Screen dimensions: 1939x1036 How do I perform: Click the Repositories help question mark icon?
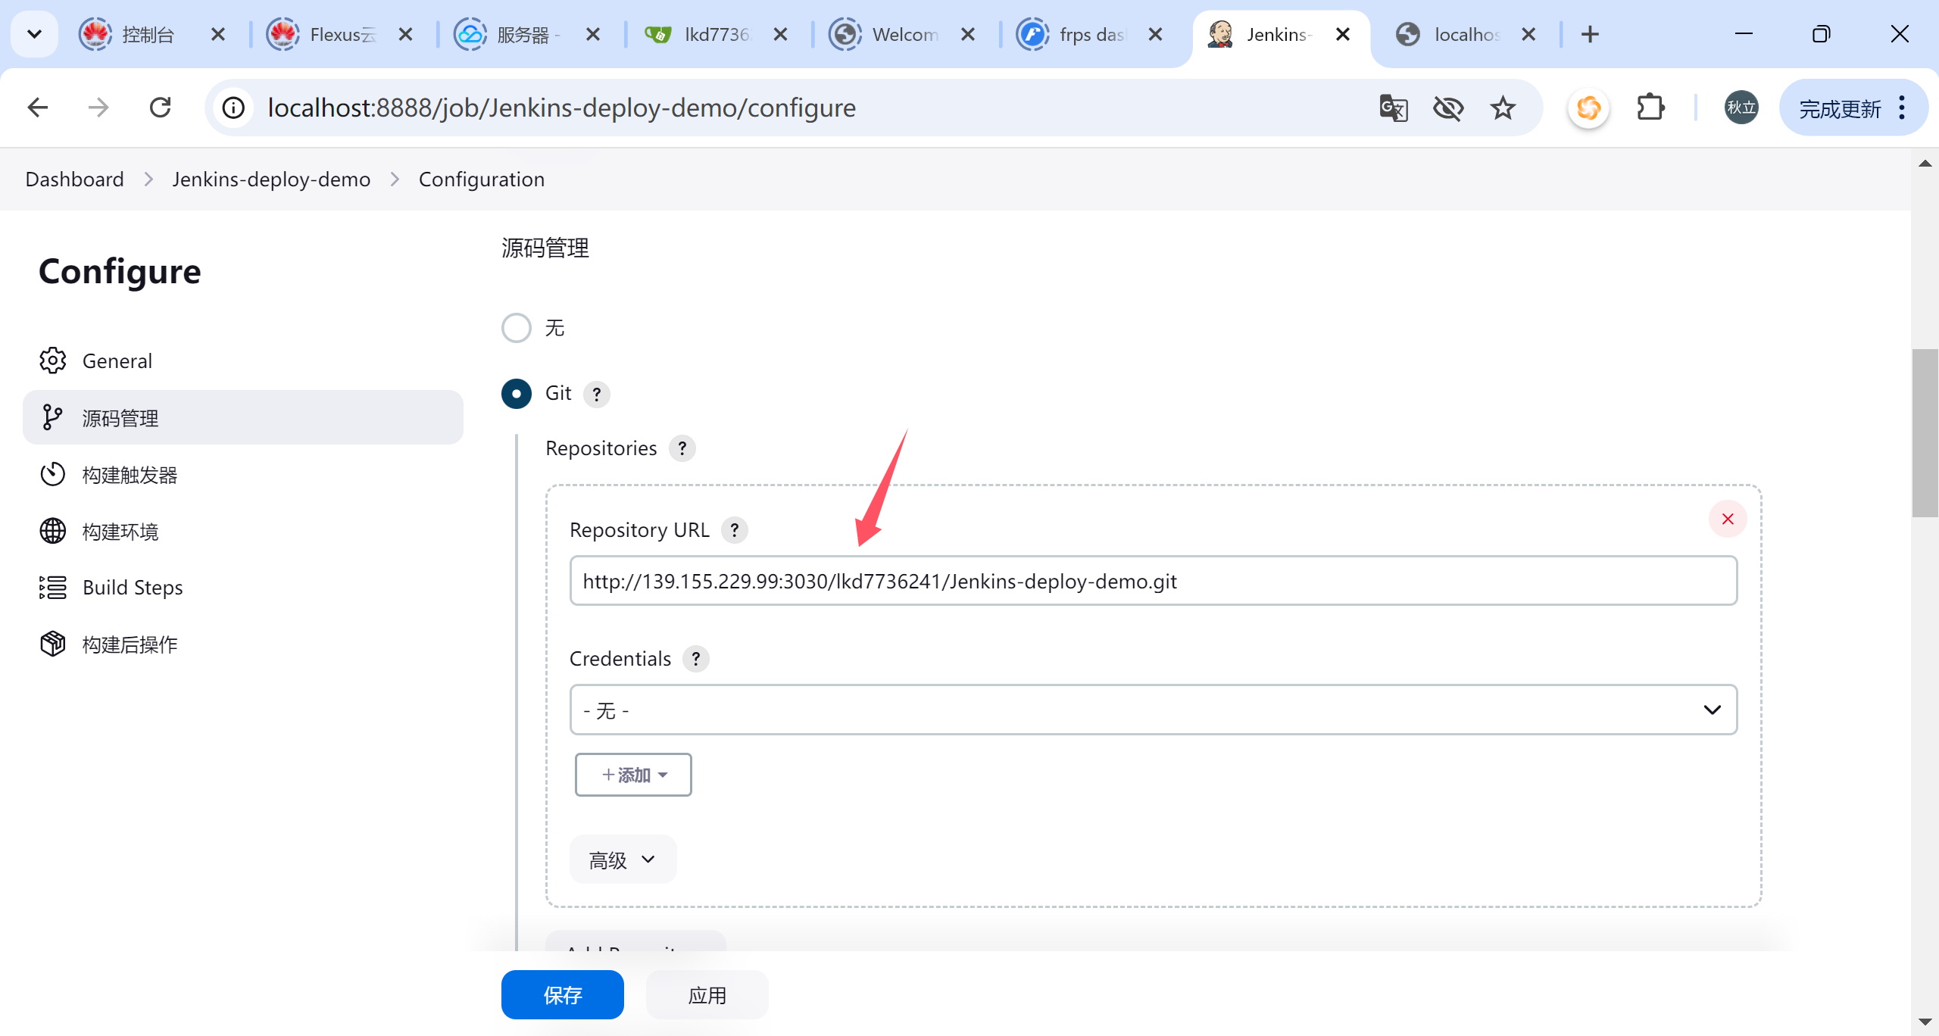click(682, 448)
